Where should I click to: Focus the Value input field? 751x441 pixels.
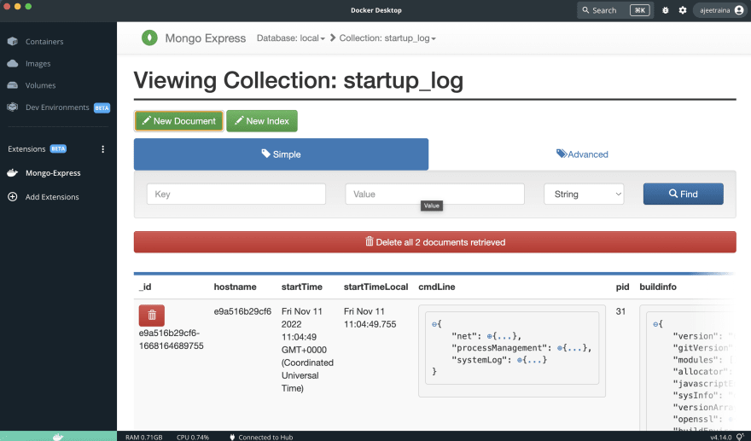435,194
